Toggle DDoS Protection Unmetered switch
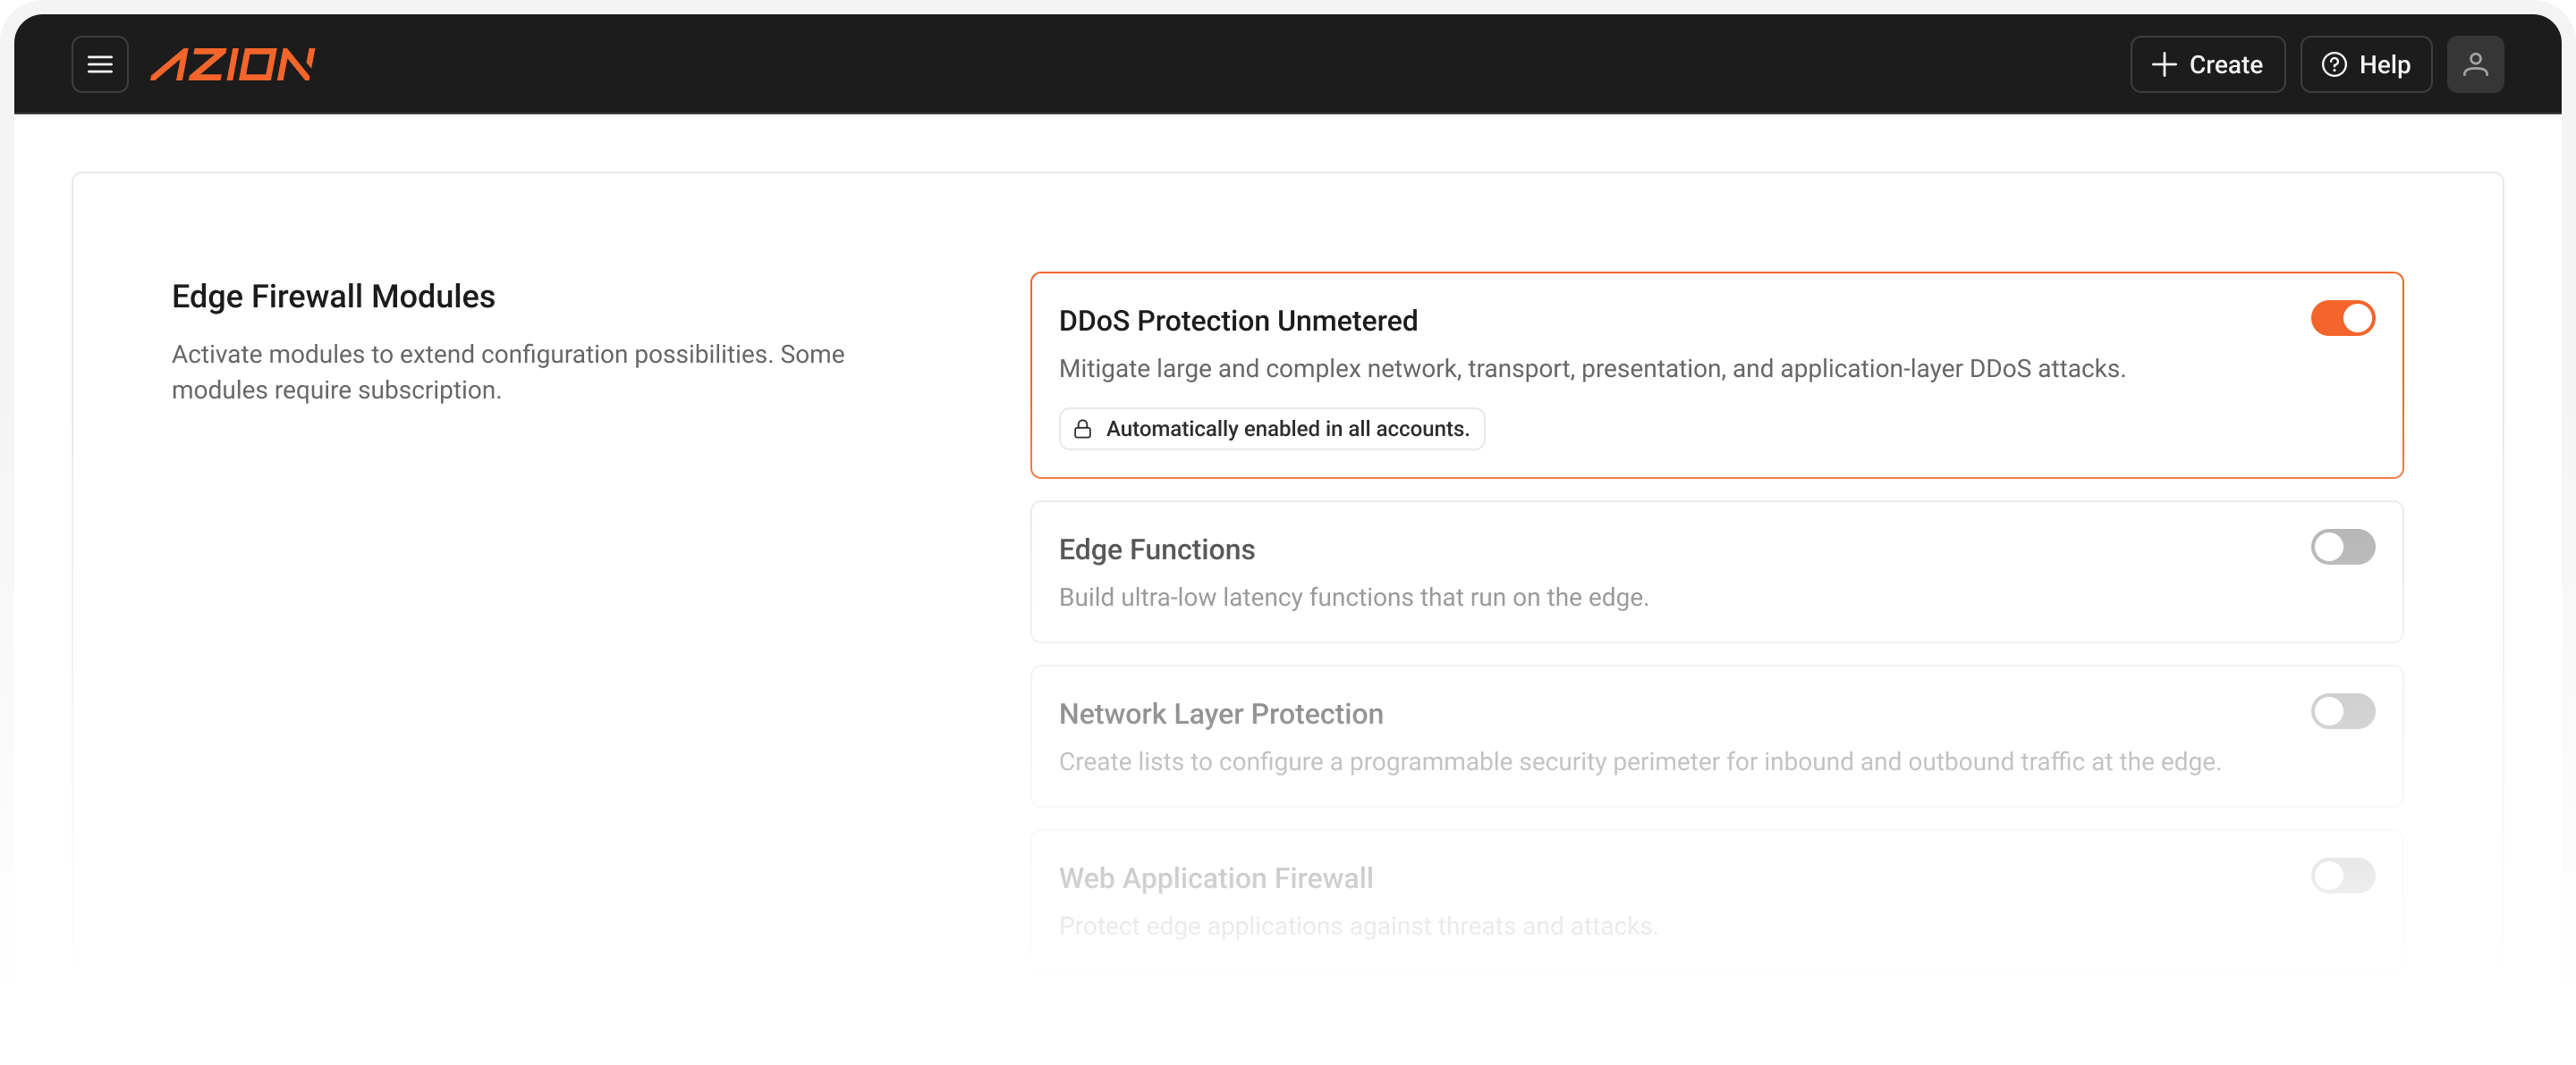Image resolution: width=2576 pixels, height=1065 pixels. coord(2342,319)
